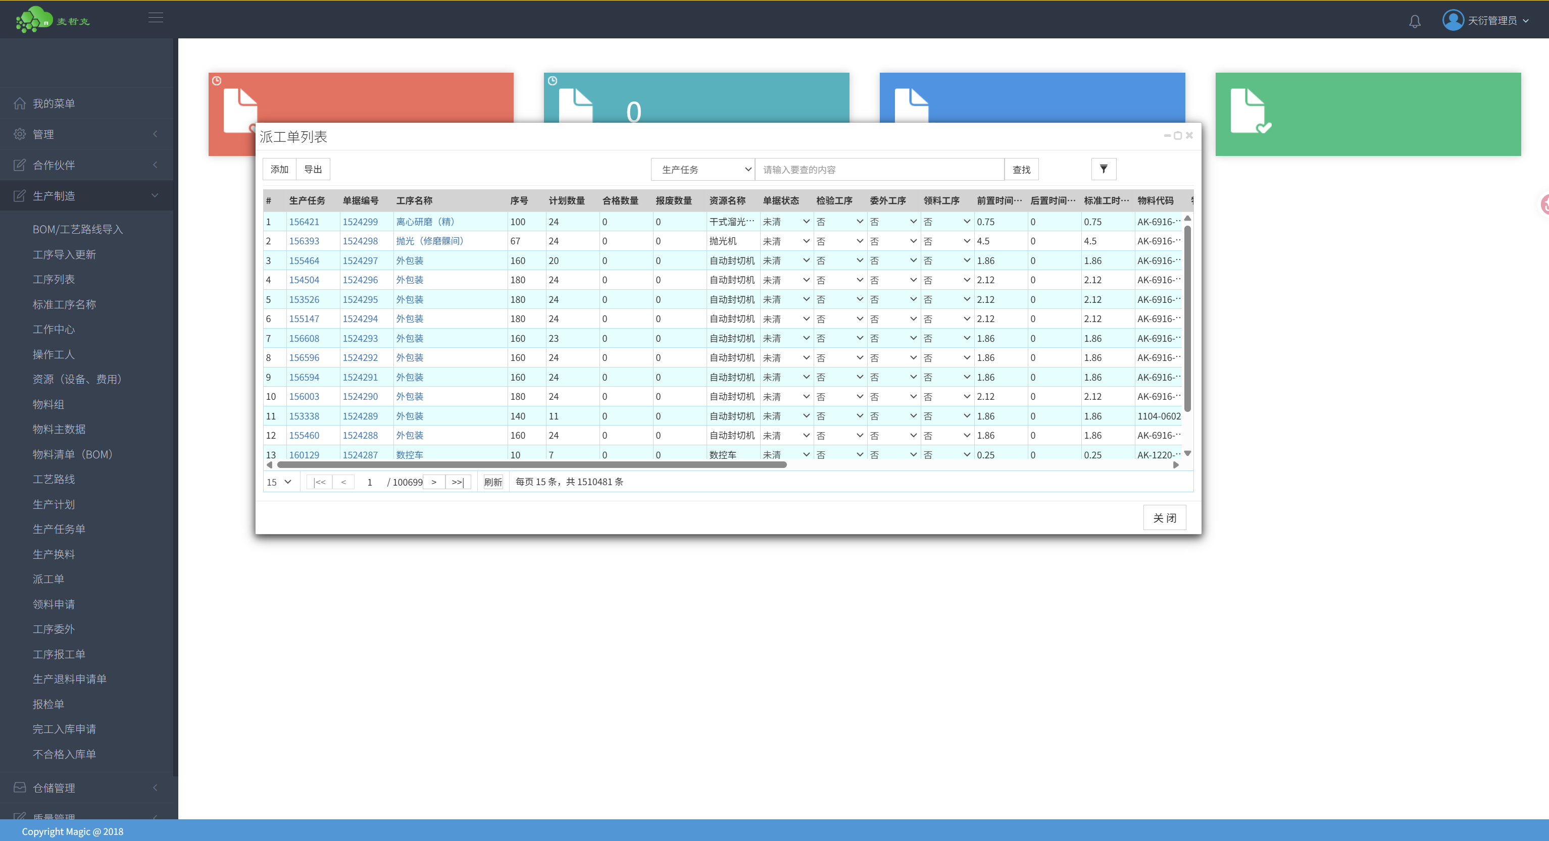Open BOM/工艺路线导入 menu item

pyautogui.click(x=78, y=229)
